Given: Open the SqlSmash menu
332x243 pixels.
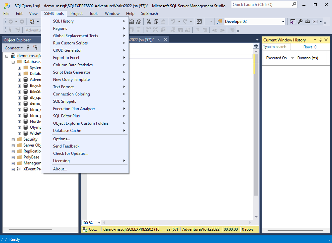Looking at the screenshot, I should pos(149,14).
